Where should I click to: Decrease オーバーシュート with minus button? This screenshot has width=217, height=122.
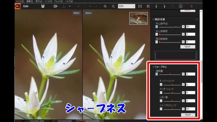pos(161,84)
